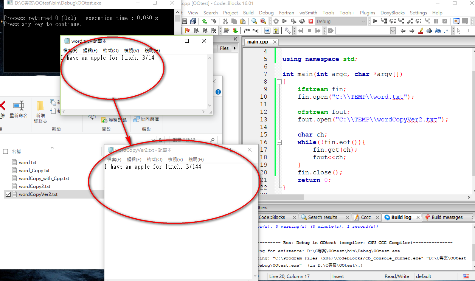This screenshot has height=281, width=475.
Task: Open the Search menu in Code::Blocks
Action: tap(211, 12)
